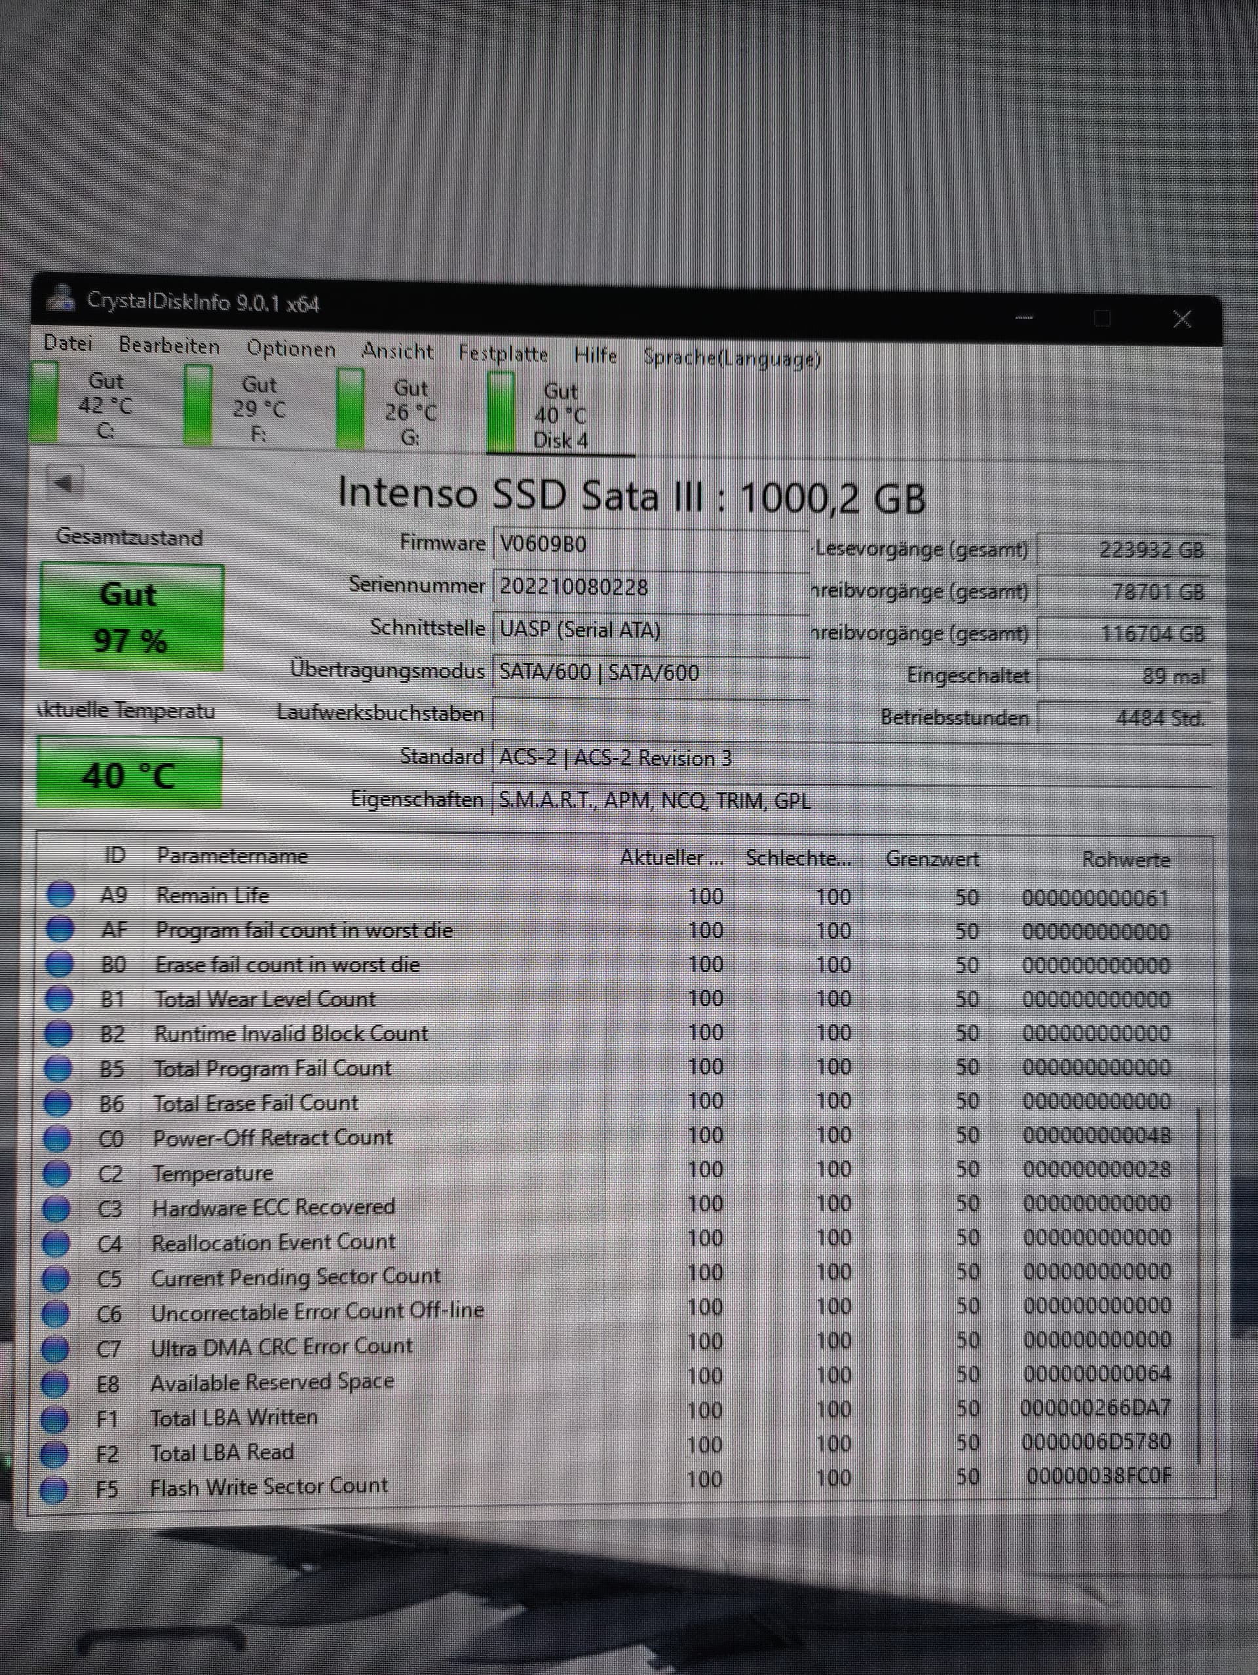Click the Schnittstelle field UASP (Serial ATA)
Image resolution: width=1258 pixels, height=1675 pixels.
tap(650, 630)
